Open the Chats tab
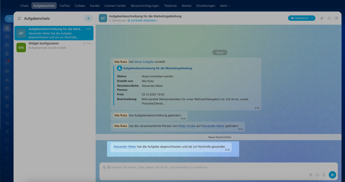The width and height of the screenshot is (345, 182). pyautogui.click(x=24, y=6)
